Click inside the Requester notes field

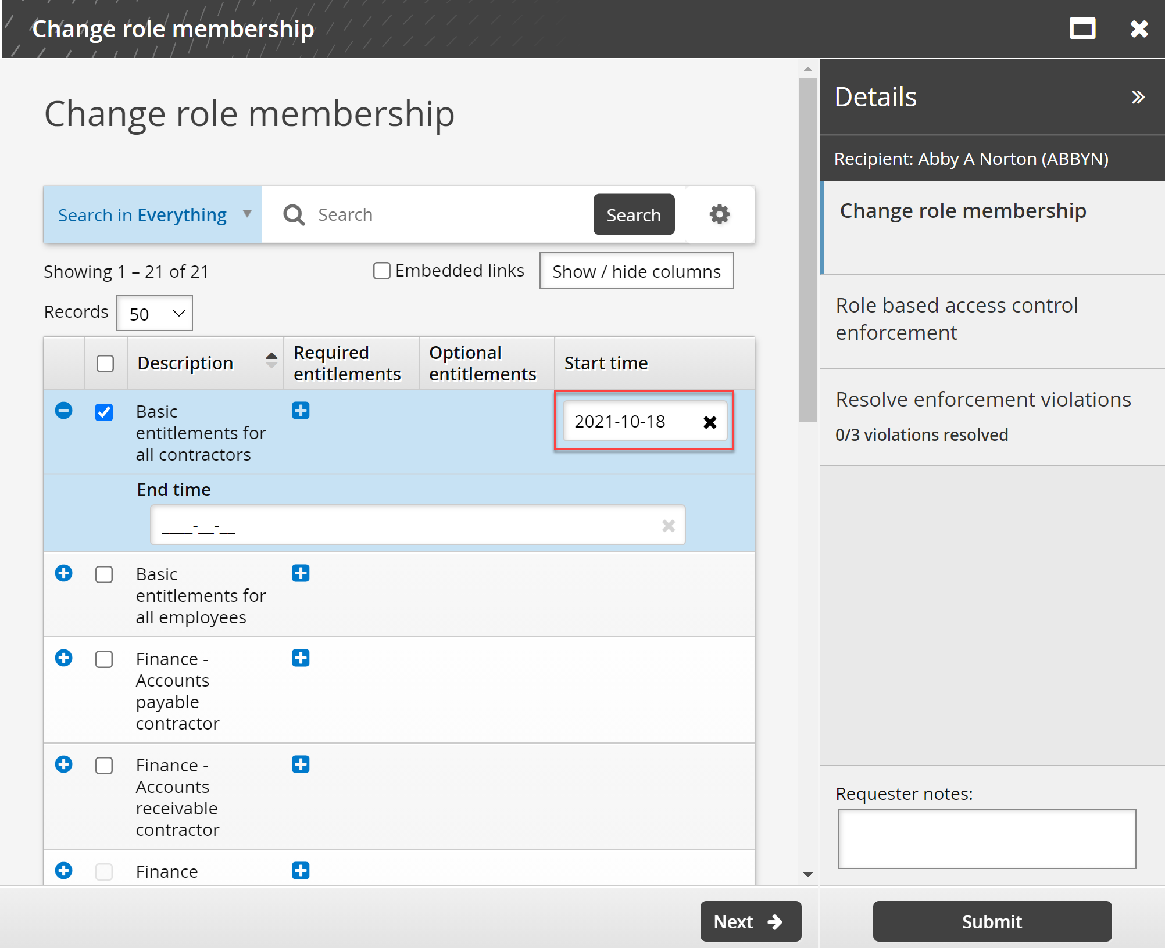coord(987,839)
